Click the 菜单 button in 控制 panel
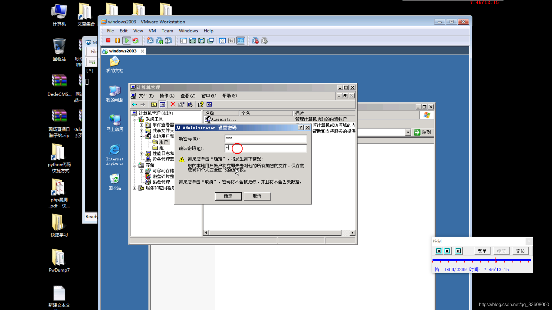552x310 pixels. tap(482, 251)
